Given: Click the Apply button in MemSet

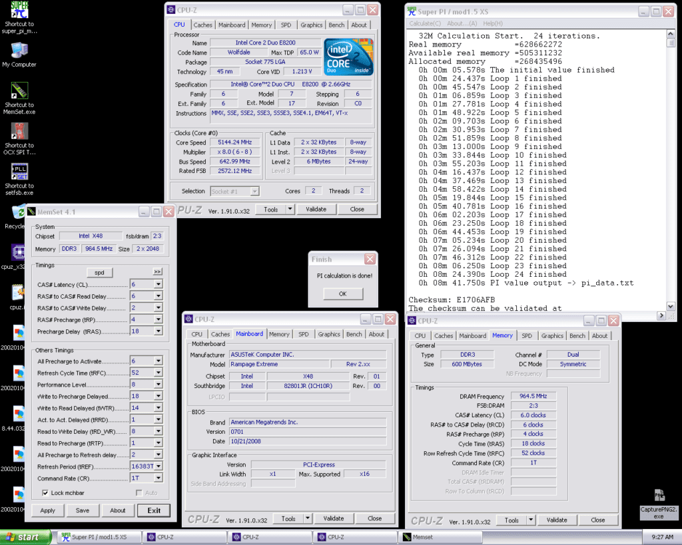Looking at the screenshot, I should (47, 510).
